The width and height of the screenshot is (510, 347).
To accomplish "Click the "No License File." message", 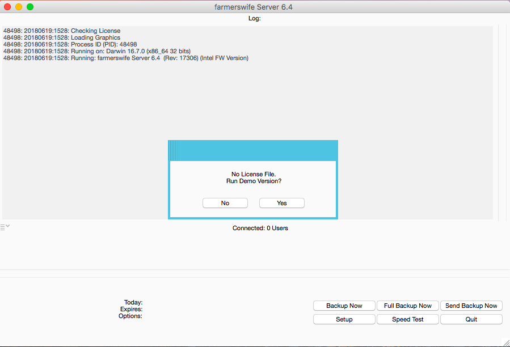I will (254, 174).
